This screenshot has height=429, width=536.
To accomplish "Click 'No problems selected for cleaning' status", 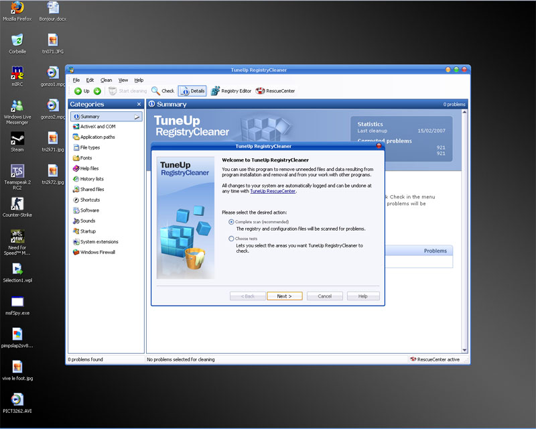I will pos(181,359).
